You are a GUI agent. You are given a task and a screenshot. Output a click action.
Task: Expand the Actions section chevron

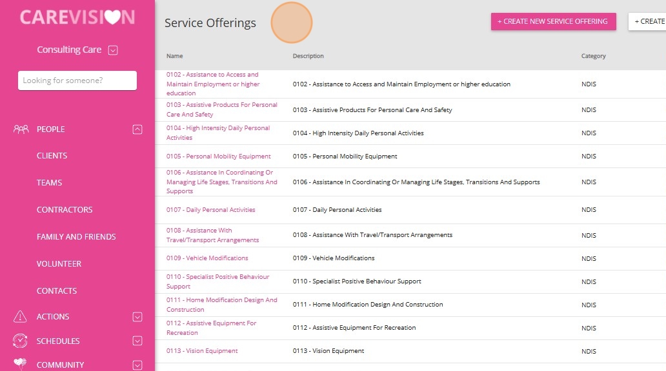point(137,317)
